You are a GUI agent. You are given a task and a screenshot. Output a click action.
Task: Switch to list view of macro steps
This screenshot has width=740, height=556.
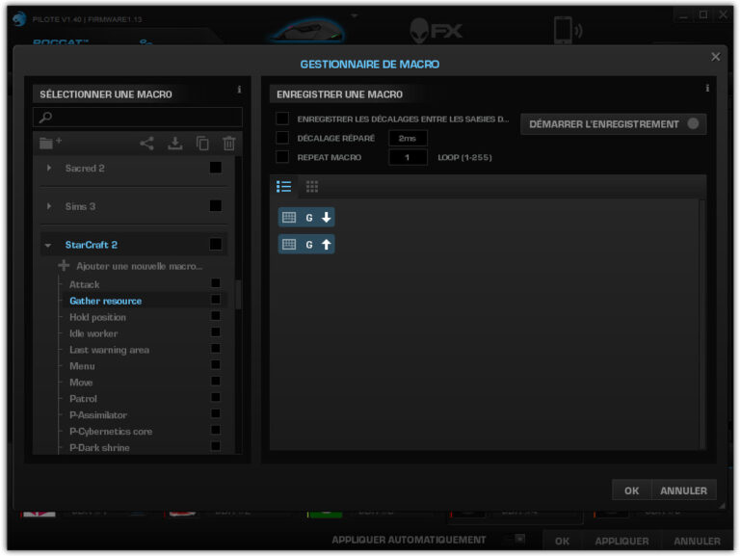coord(283,186)
